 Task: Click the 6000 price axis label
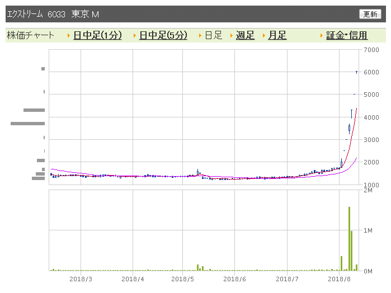(371, 72)
